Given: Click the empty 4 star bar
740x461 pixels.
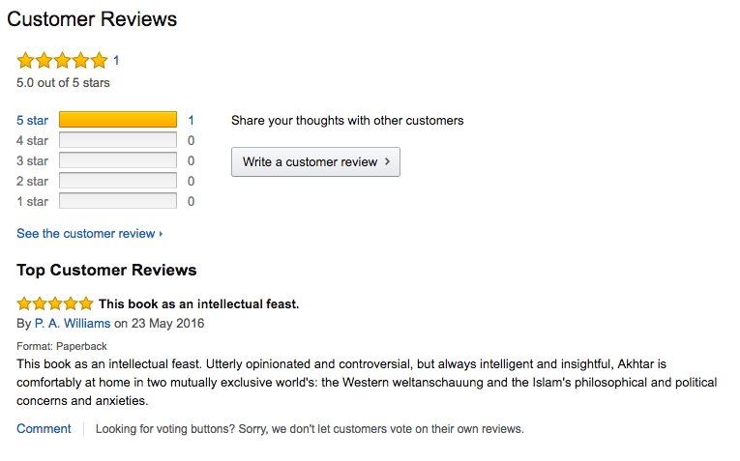Looking at the screenshot, I should [x=118, y=141].
